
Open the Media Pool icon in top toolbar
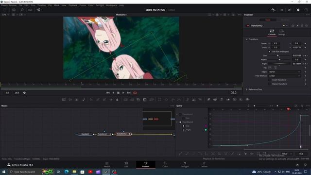(14, 10)
